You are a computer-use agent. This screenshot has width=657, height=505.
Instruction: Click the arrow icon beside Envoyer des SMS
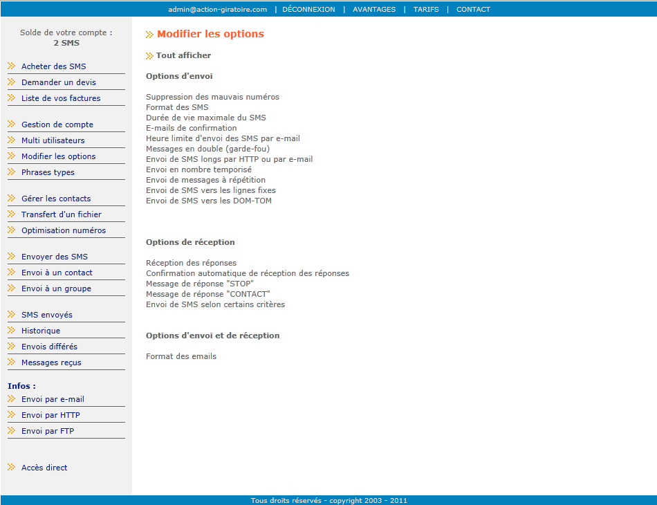click(x=11, y=256)
